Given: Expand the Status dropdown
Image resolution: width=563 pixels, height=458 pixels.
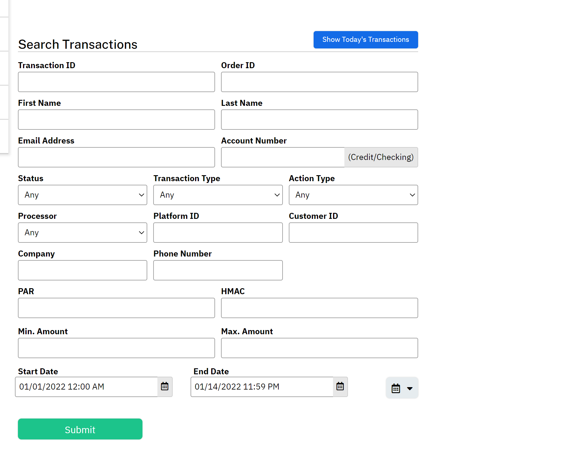Looking at the screenshot, I should coord(82,195).
